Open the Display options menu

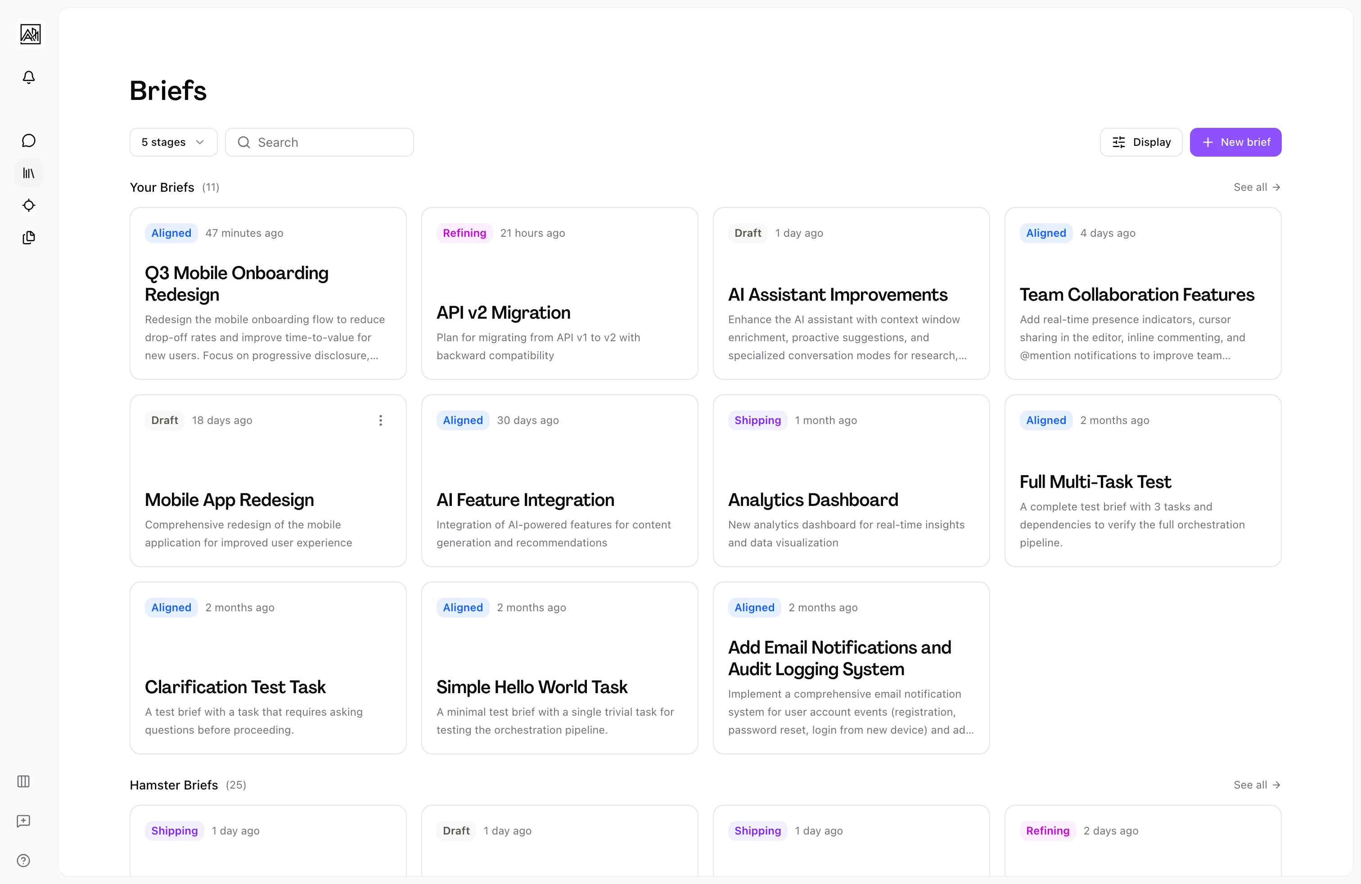point(1141,142)
